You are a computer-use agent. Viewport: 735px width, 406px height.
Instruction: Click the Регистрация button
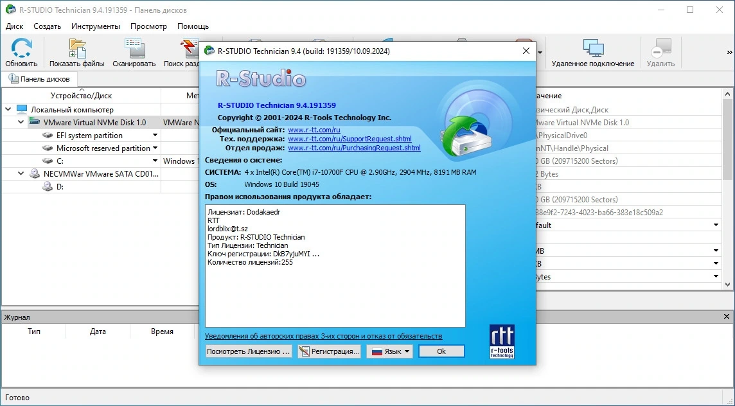(329, 351)
